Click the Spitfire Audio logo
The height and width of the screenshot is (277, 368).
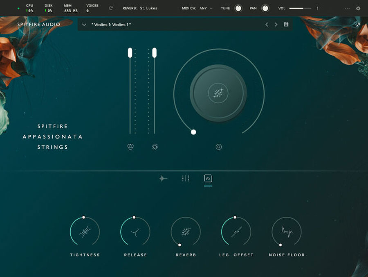pyautogui.click(x=38, y=25)
